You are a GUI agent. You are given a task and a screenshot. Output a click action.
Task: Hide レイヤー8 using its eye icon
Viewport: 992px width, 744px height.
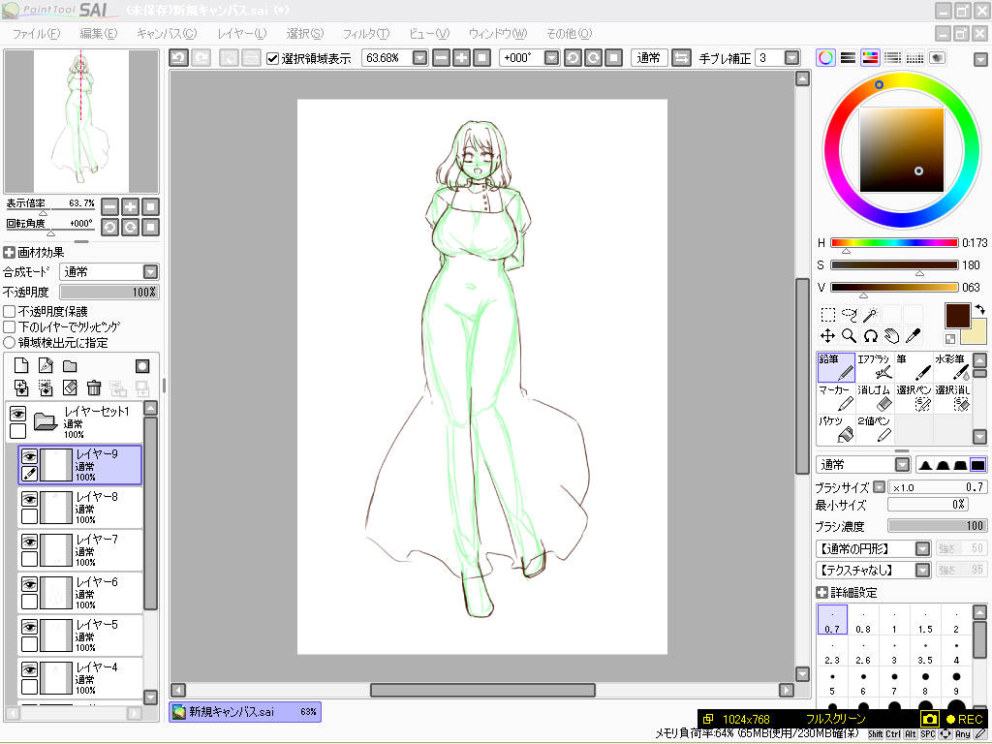(x=30, y=499)
